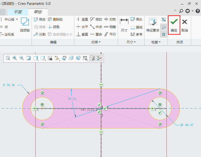This screenshot has height=157, width=201.
Task: Click the green checkmark 确定 button
Action: coord(174,25)
